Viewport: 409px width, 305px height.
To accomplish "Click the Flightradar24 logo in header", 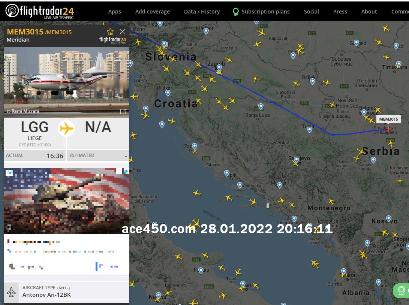I will click(x=40, y=11).
